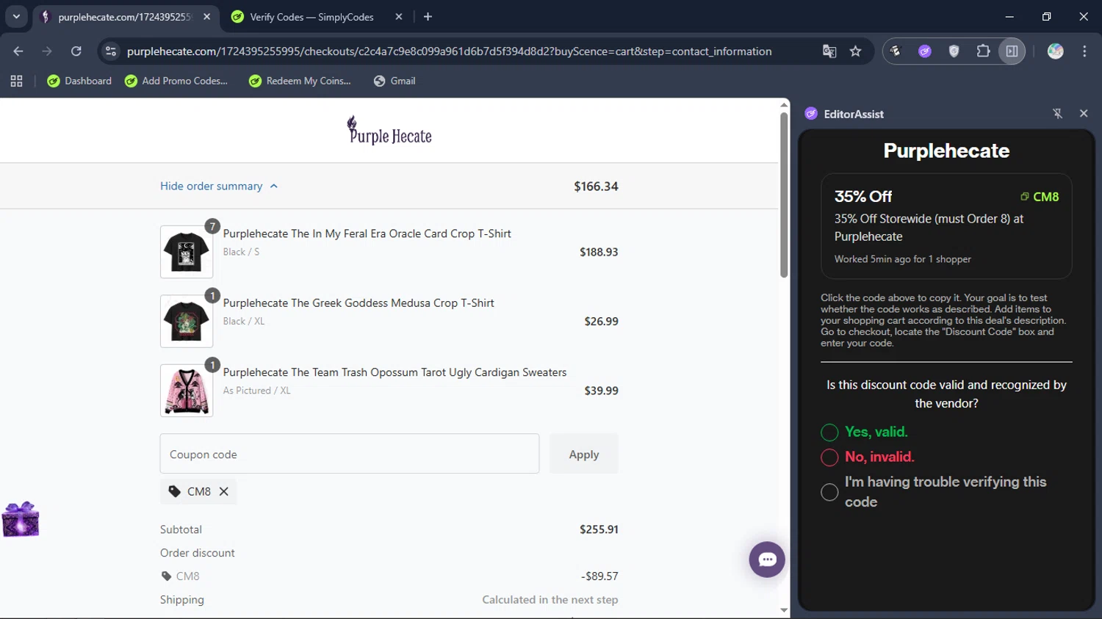Open the Feral Era Oracle Card T-Shirt thumbnail

pyautogui.click(x=187, y=252)
